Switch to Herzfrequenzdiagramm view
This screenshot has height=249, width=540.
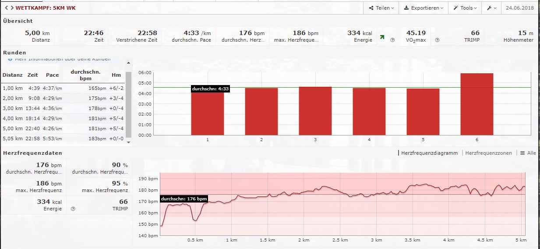[429, 153]
